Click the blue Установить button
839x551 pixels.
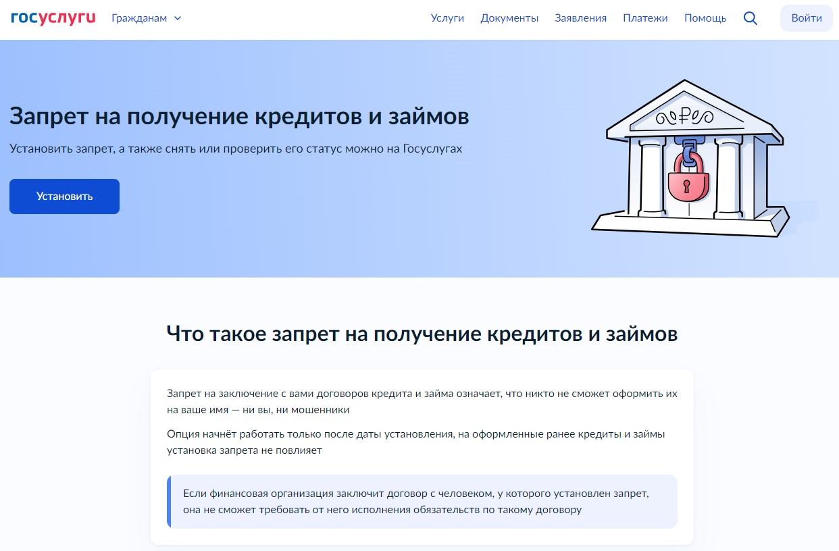[64, 196]
